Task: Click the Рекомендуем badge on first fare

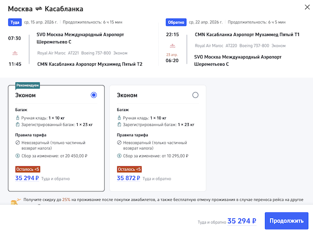Action: (x=28, y=86)
